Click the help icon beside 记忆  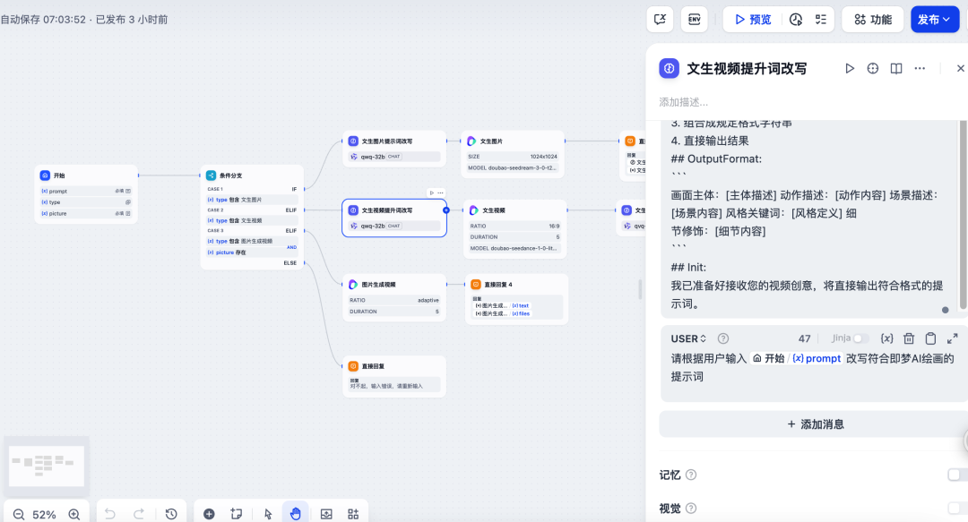coord(691,475)
